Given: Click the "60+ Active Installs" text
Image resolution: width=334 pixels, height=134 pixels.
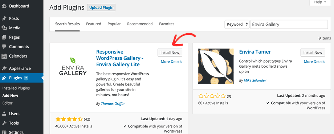Looking at the screenshot, I should coord(213,103).
